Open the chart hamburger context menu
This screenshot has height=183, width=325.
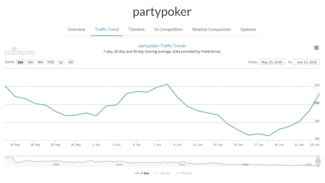coord(316,47)
